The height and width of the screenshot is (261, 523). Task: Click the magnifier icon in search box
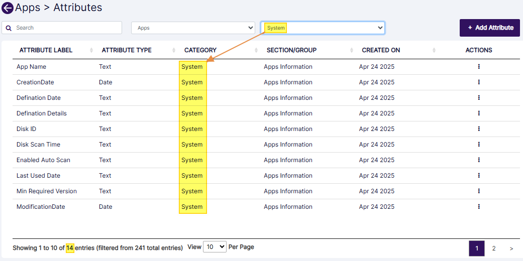pyautogui.click(x=9, y=28)
